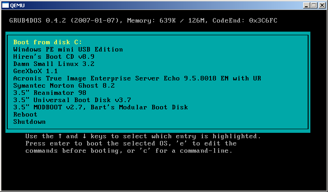Click the 'commands before booting' help line
Viewport: 328px width, 192px height.
[x=129, y=151]
